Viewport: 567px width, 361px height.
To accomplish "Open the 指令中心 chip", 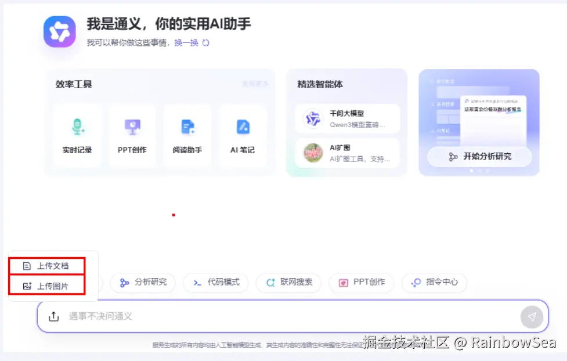I will 434,283.
